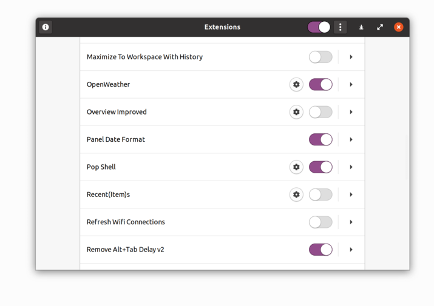Enable Refresh Wifi Connections extension
The height and width of the screenshot is (306, 434).
(x=320, y=222)
